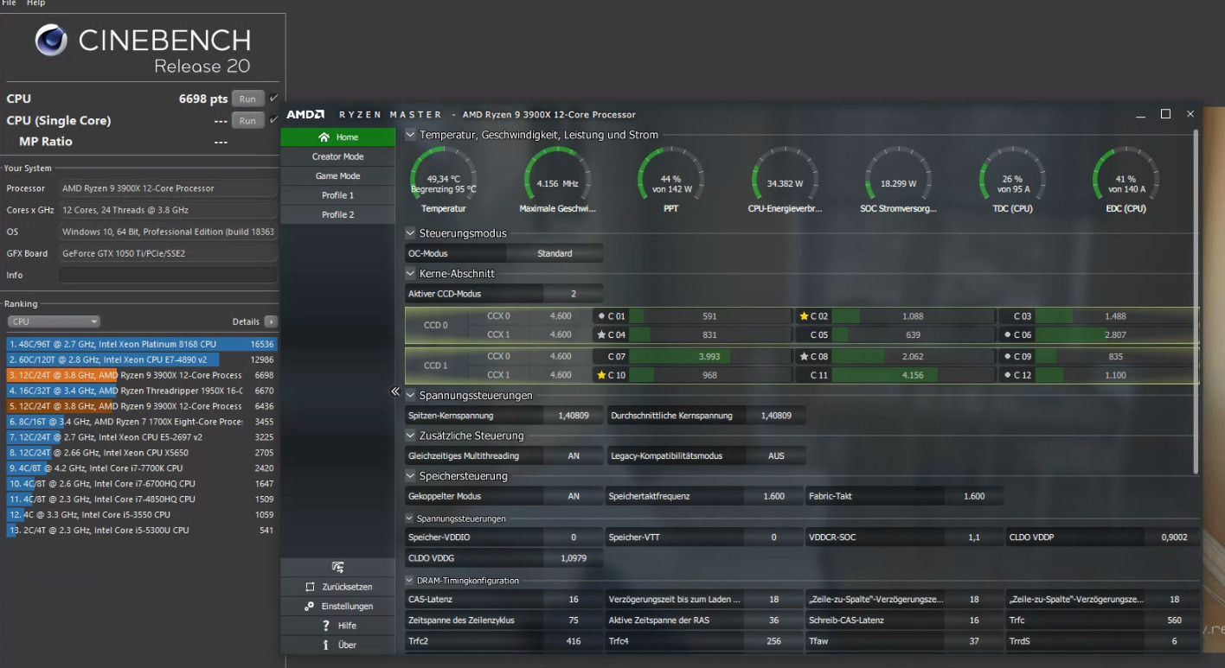This screenshot has width=1225, height=668.
Task: Run the CPU multi-core benchmark
Action: pos(247,99)
